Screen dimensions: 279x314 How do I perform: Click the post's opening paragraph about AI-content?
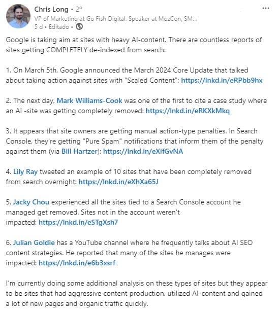pyautogui.click(x=134, y=45)
